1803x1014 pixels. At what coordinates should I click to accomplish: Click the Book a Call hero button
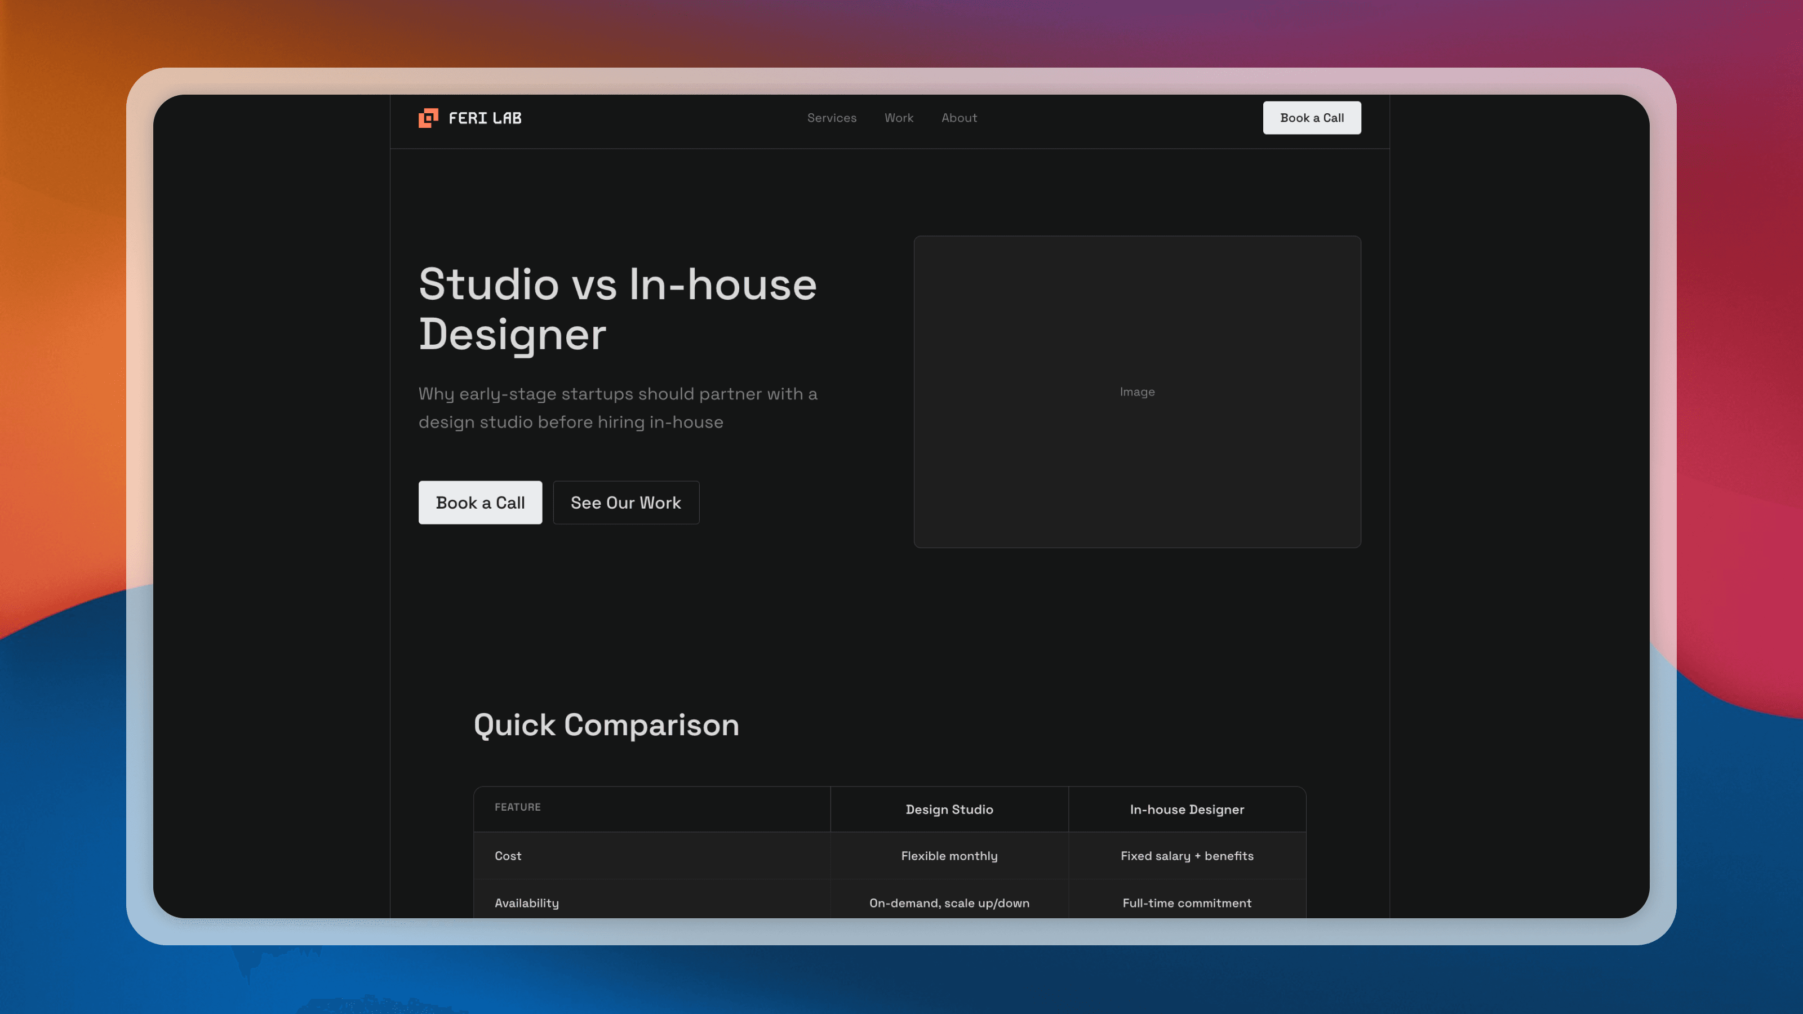click(480, 502)
